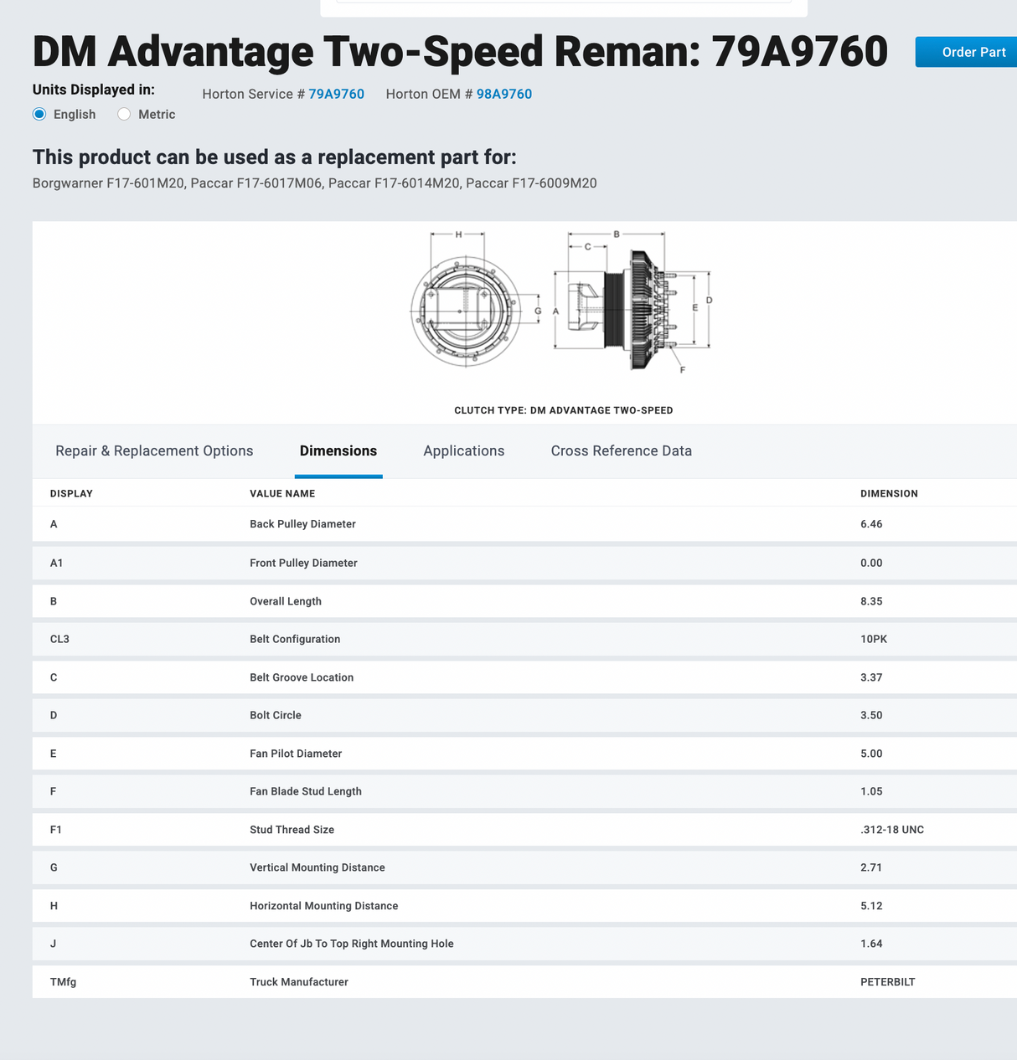Select Bolt Circle row text
1017x1060 pixels.
(x=276, y=715)
